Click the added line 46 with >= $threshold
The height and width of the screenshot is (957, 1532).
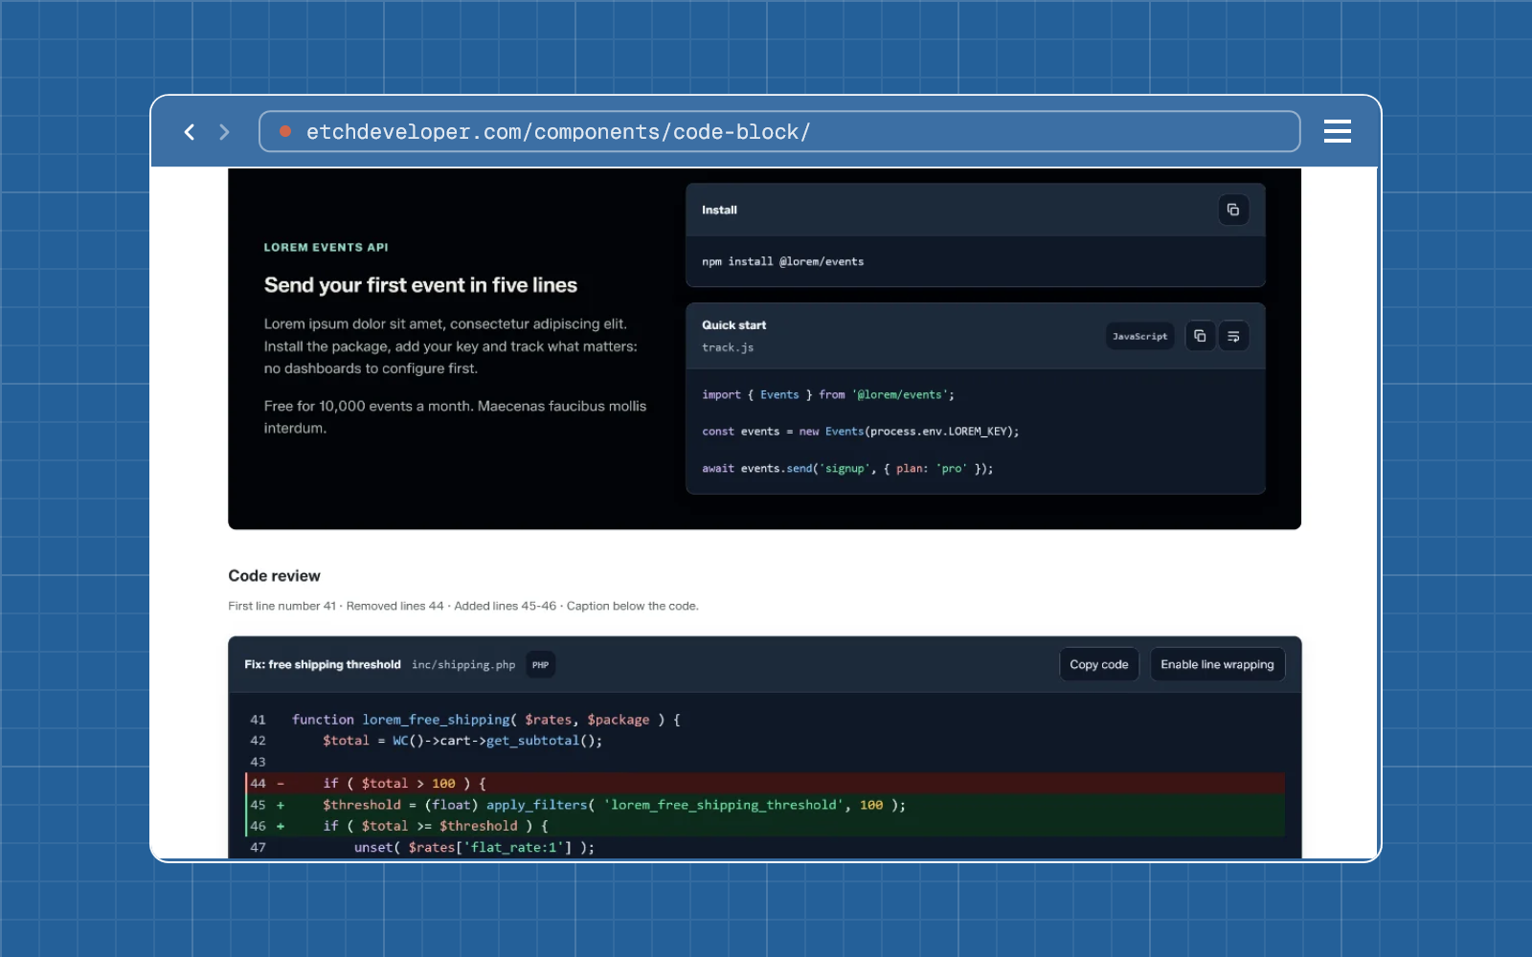tap(765, 826)
